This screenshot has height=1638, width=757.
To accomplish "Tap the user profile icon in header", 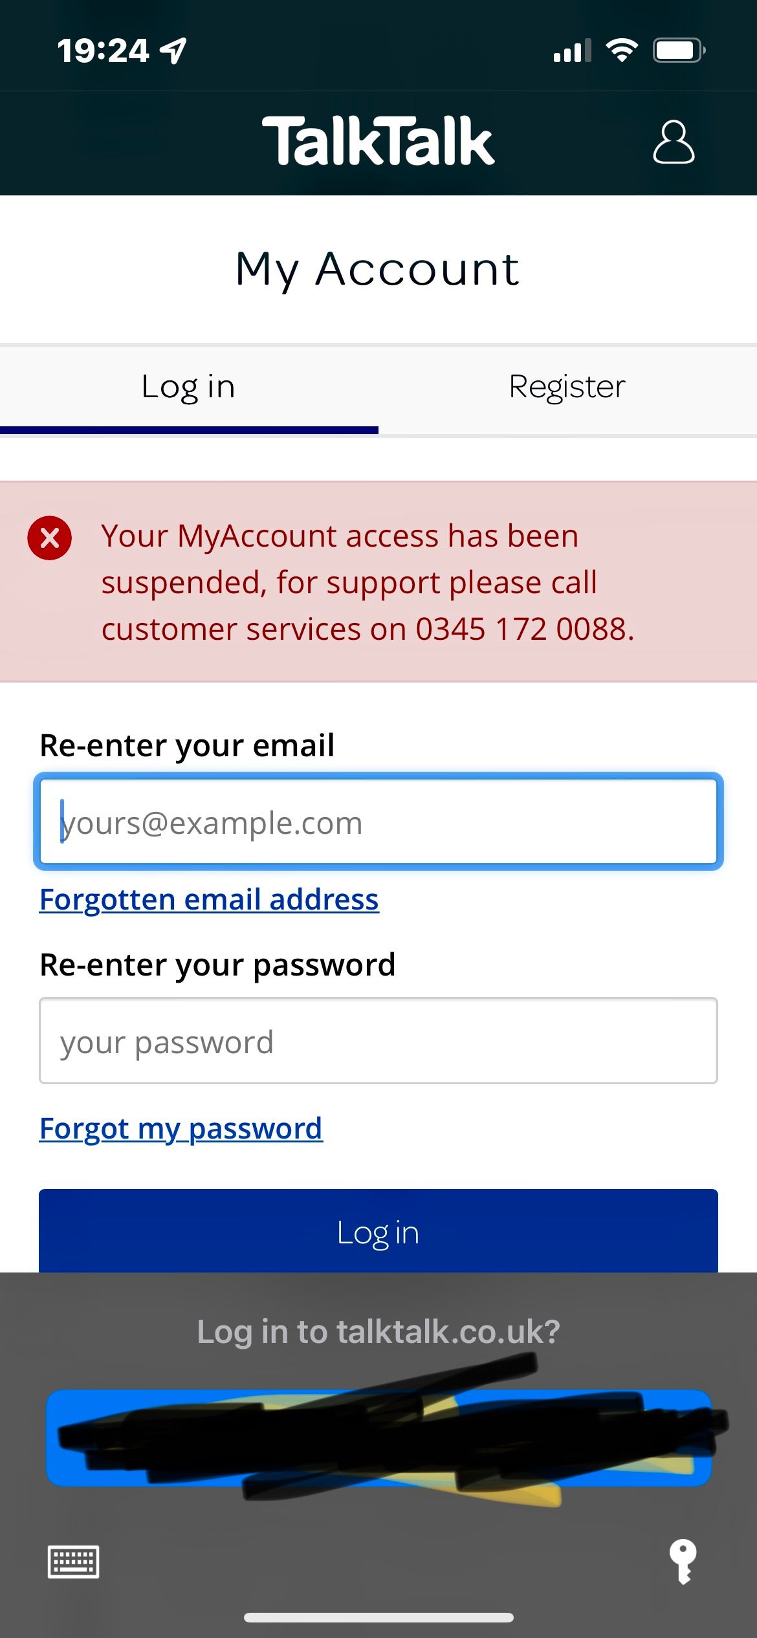I will tap(674, 142).
